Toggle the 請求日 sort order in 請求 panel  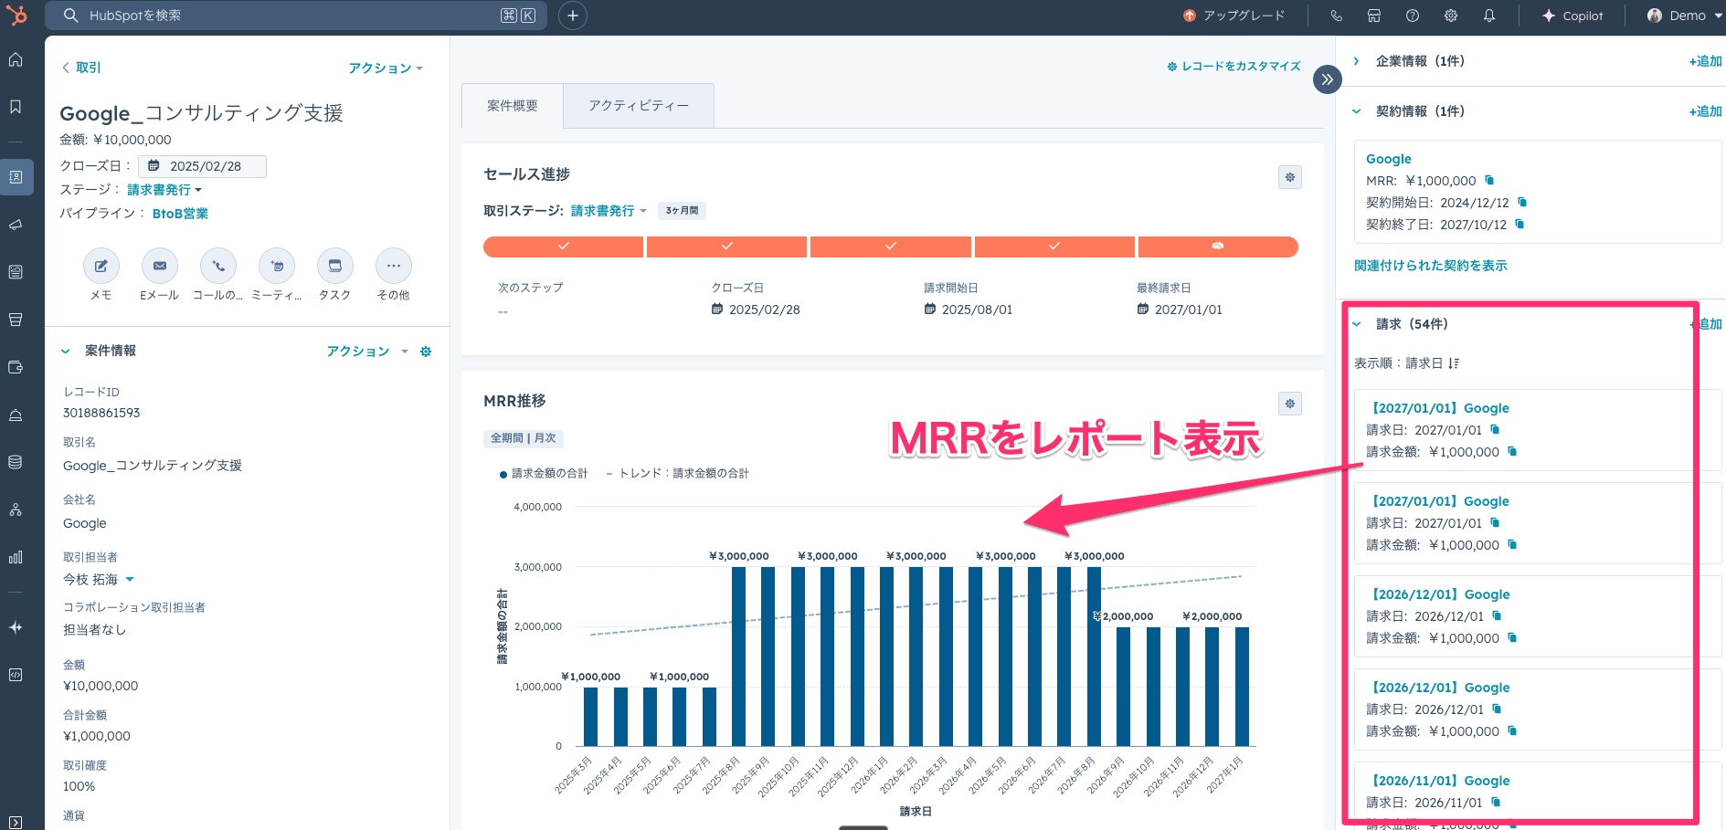click(x=1453, y=362)
